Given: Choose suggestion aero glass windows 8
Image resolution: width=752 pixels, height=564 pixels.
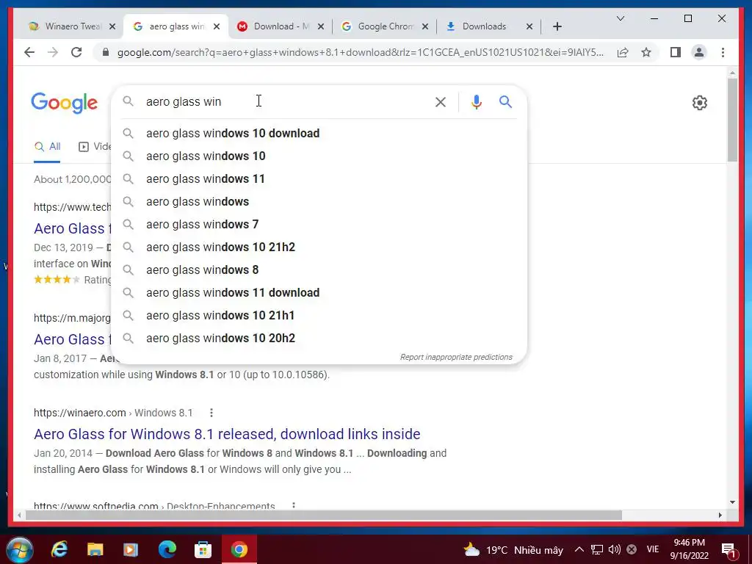Looking at the screenshot, I should (x=319, y=270).
